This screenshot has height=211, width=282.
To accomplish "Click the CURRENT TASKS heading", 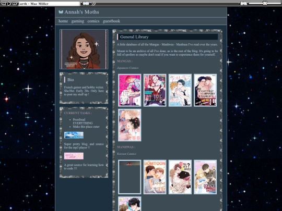I will [78, 113].
